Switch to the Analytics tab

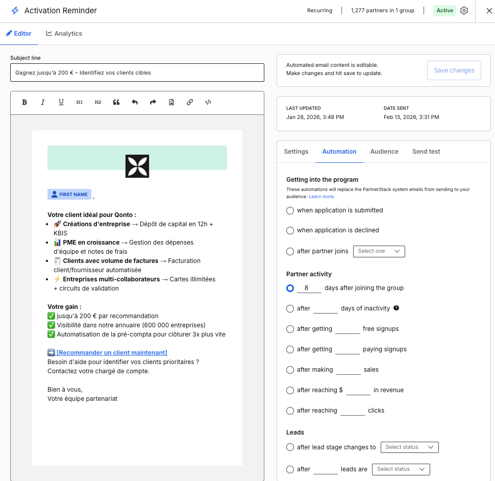pos(64,34)
